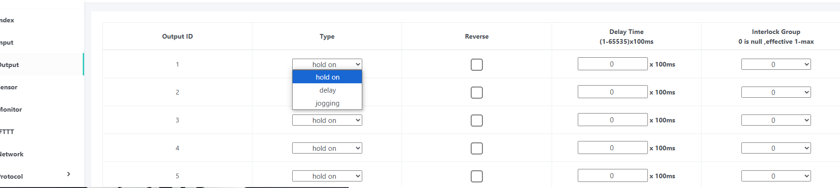Open Input page from sidebar
Screen dimensions: 840x188
tap(7, 42)
